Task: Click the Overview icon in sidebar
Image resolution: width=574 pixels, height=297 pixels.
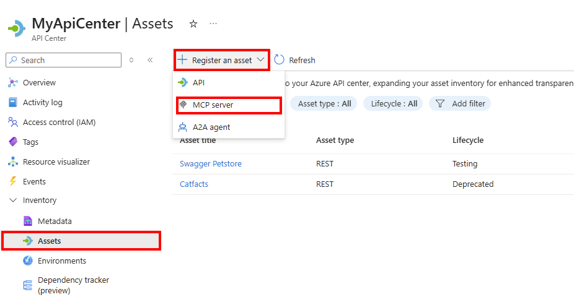Action: tap(13, 83)
